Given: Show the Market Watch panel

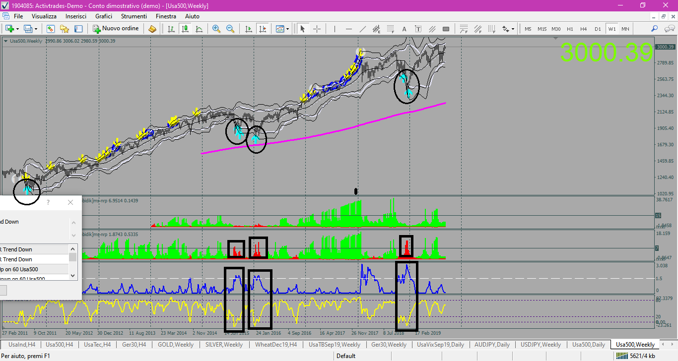Looking at the screenshot, I should tap(50, 29).
